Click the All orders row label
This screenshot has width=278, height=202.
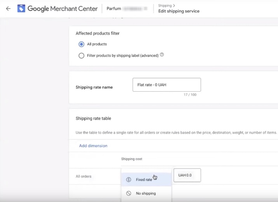(84, 176)
